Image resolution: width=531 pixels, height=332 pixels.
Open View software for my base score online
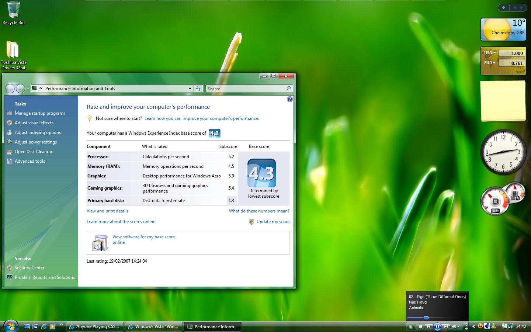click(143, 239)
